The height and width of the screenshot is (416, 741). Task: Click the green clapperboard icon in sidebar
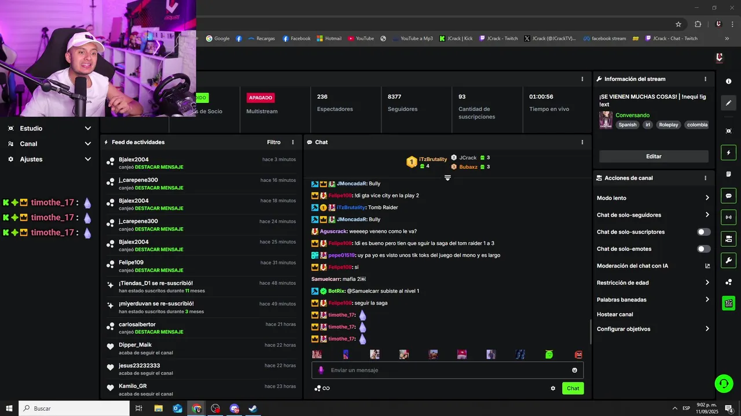coord(728,303)
